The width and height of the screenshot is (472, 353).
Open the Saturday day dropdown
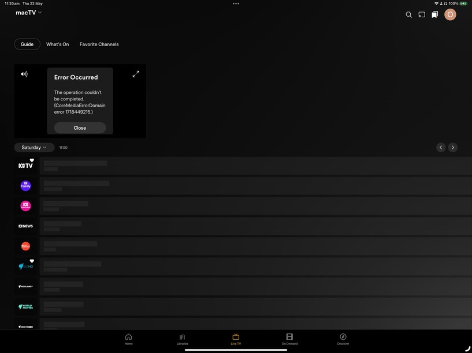(x=34, y=148)
